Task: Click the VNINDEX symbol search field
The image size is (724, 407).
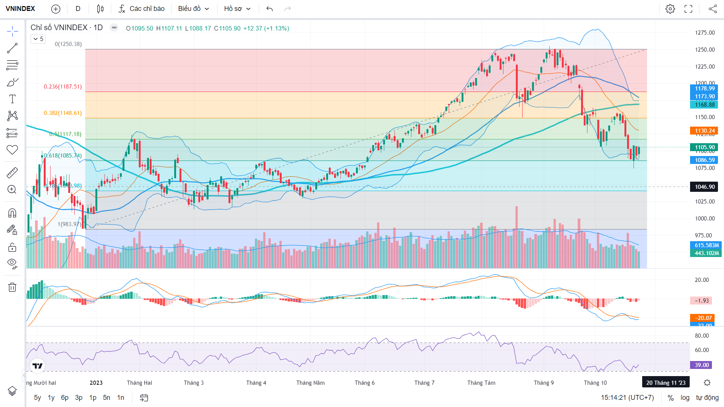Action: tap(20, 9)
